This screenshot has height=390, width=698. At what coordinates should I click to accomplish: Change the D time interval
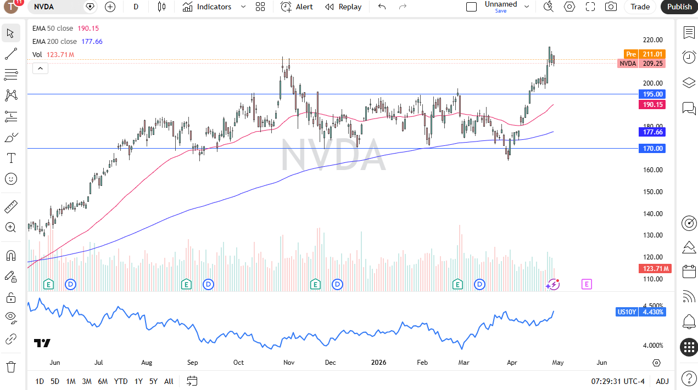pyautogui.click(x=136, y=7)
